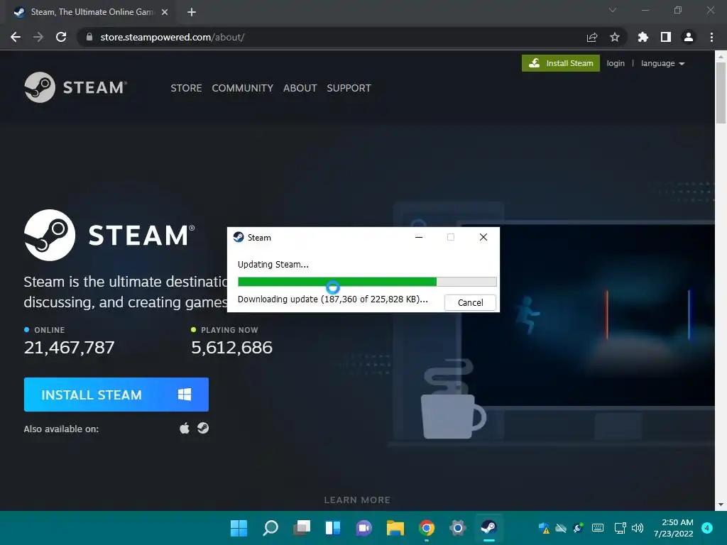Click the SteamOS download icon
This screenshot has height=545, width=727.
click(203, 428)
